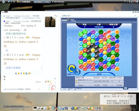Click the nudge icon in chat toolbar
Image resolution: width=139 pixels, height=111 pixels.
point(29,73)
